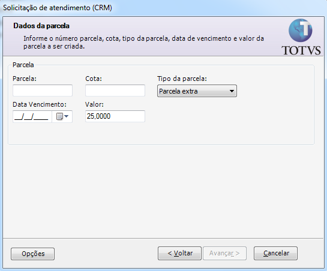Click the 'Cota:' label
Image resolution: width=327 pixels, height=271 pixels.
pyautogui.click(x=94, y=79)
